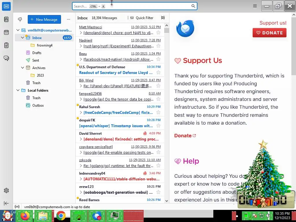Image resolution: width=296 pixels, height=222 pixels.
Task: Star the Bili_Wind message
Action: coord(159,86)
